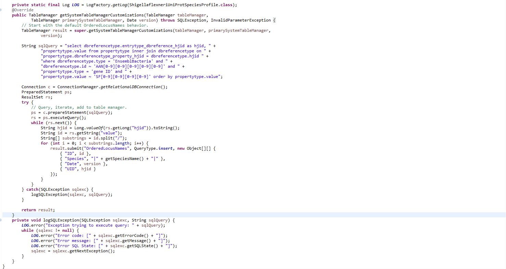506x269 pixels.
Task: Click comment 'Query, iterate, add to table manager'
Action: [x=79, y=107]
